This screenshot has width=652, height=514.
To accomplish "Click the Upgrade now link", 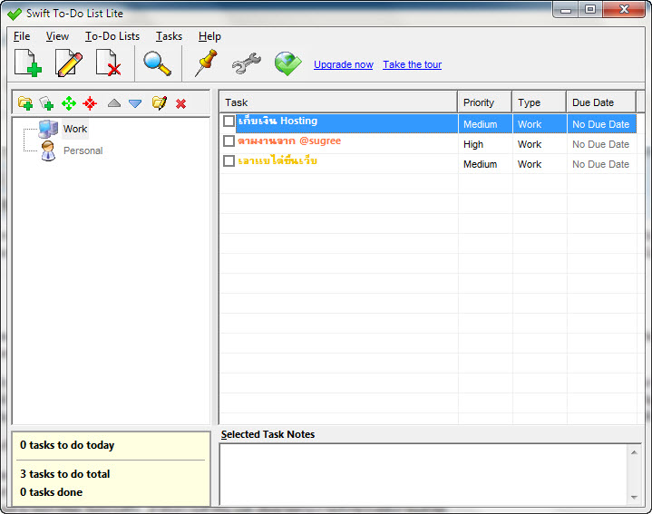I will 343,64.
